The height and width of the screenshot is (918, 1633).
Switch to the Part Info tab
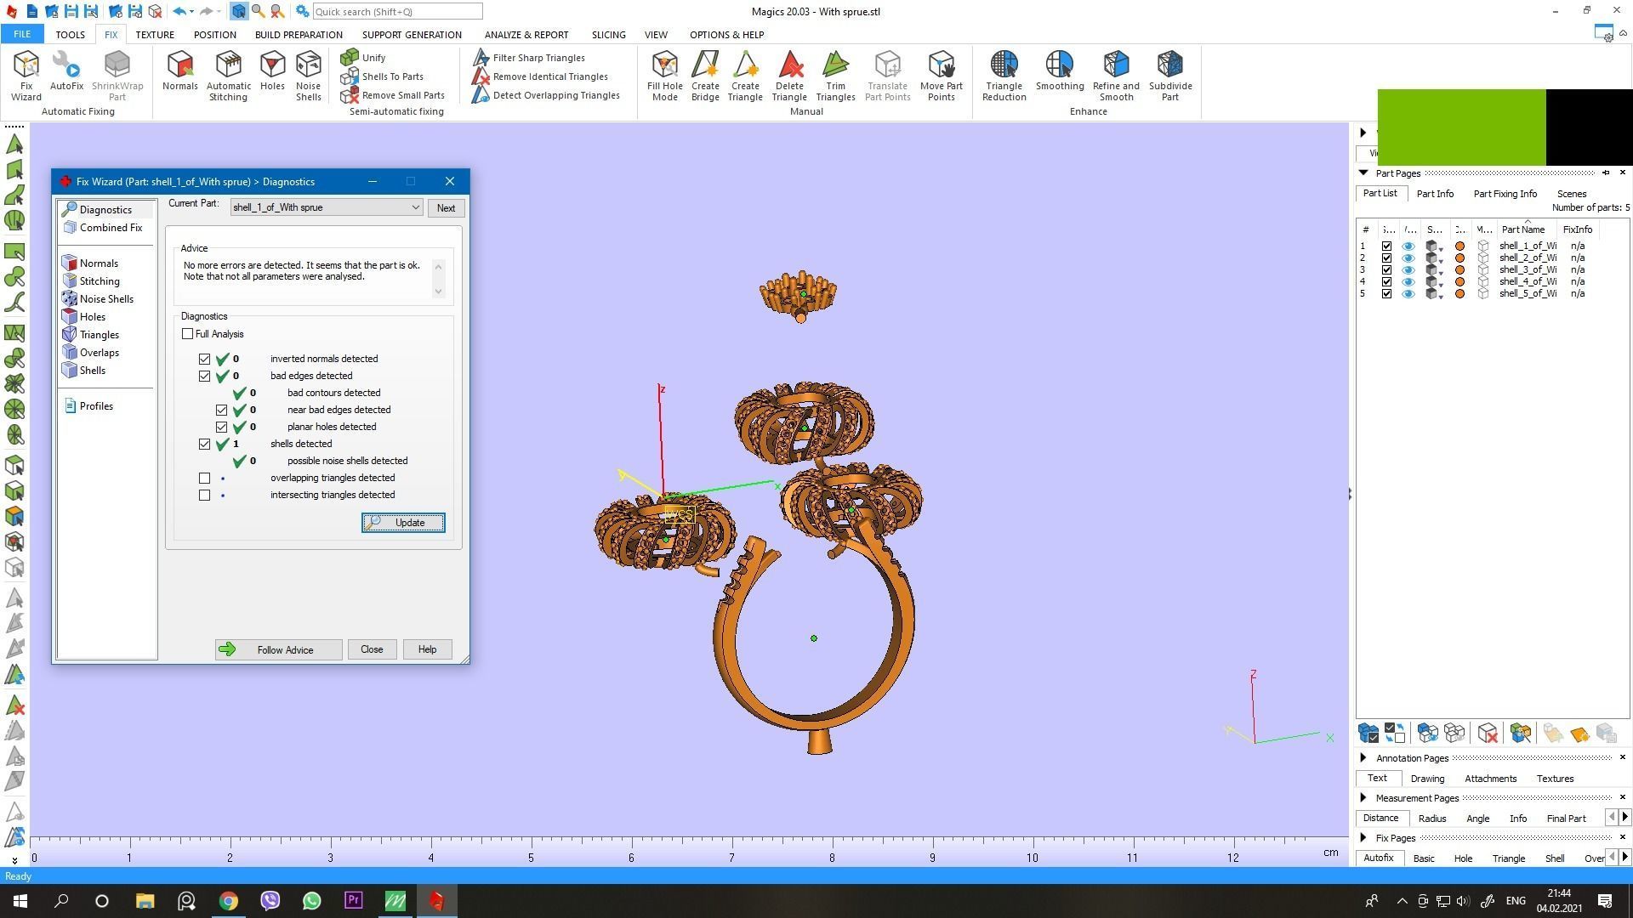click(1435, 194)
